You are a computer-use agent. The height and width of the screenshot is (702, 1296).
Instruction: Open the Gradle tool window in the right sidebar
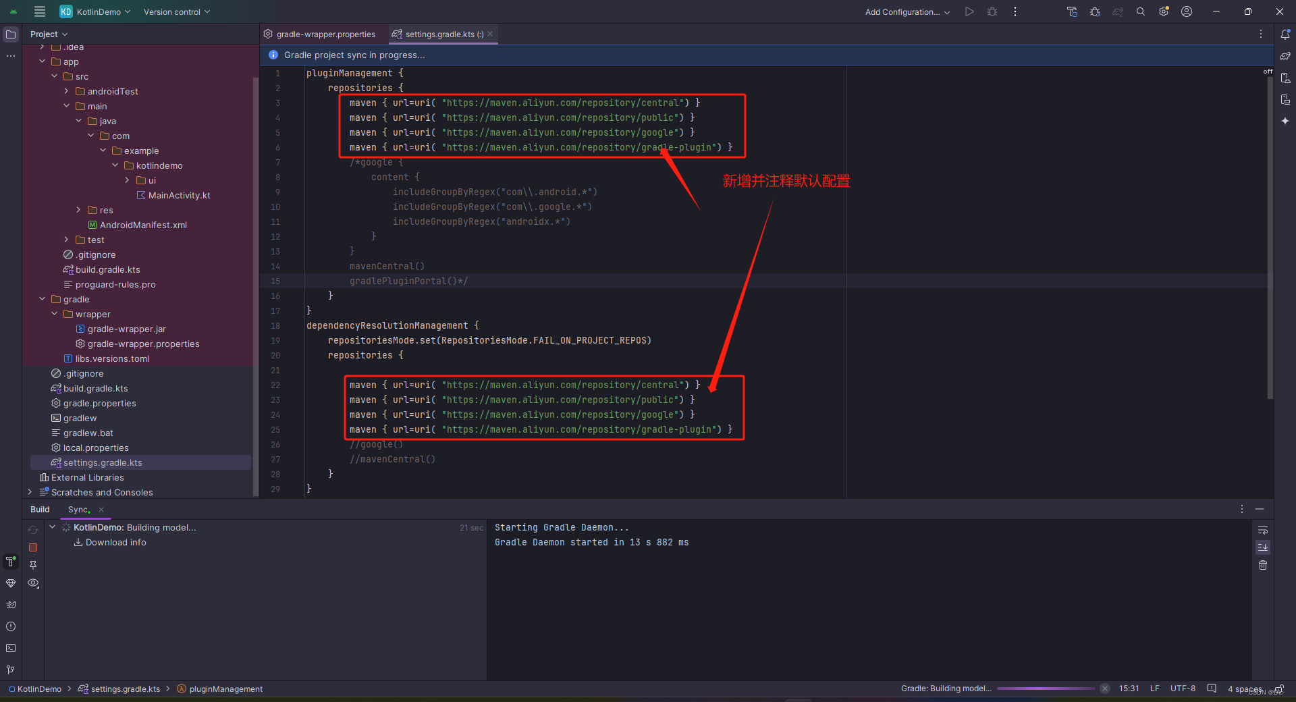click(x=1285, y=56)
